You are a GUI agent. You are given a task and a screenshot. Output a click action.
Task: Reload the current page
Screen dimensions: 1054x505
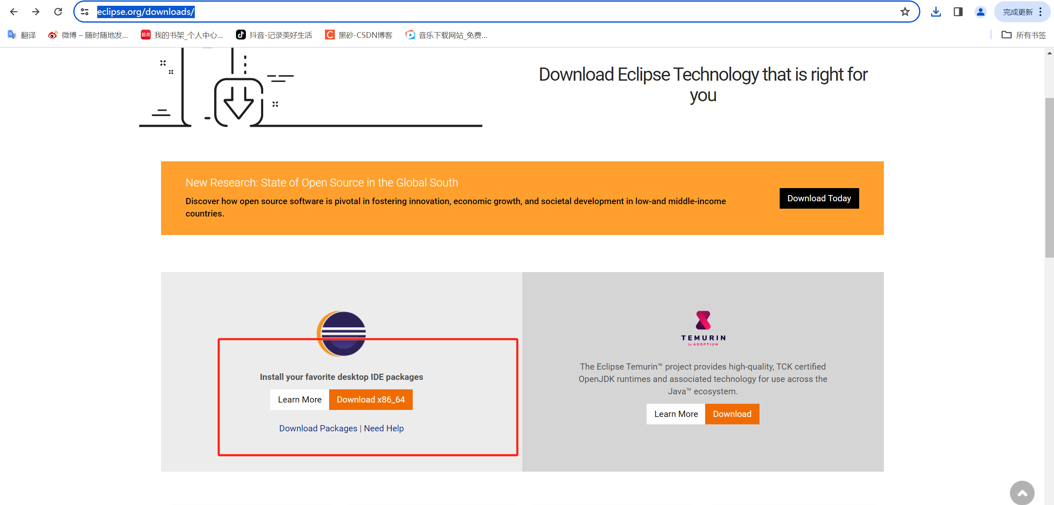58,12
